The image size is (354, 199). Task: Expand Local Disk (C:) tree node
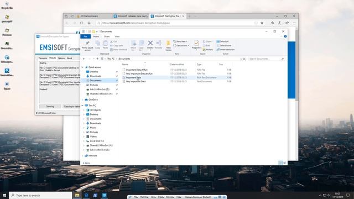[84, 141]
